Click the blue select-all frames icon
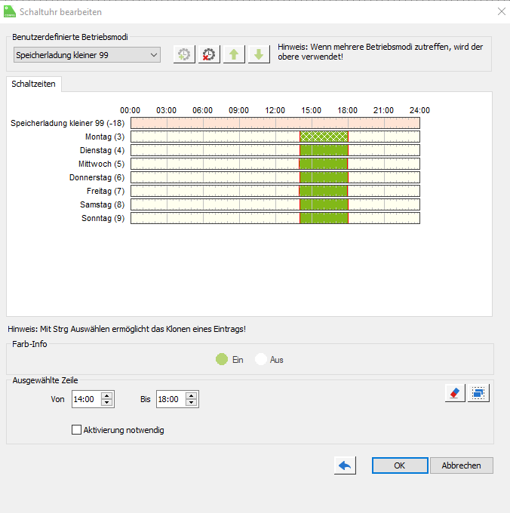The height and width of the screenshot is (513, 510). 478,393
